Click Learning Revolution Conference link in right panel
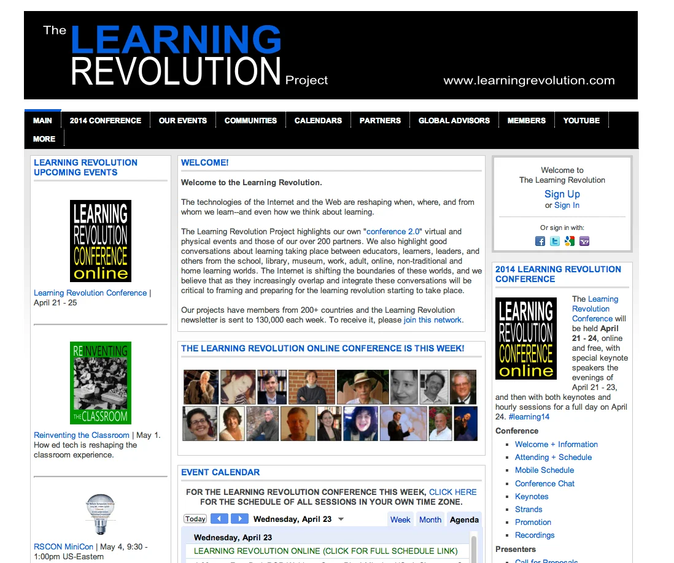674x563 pixels. click(595, 308)
